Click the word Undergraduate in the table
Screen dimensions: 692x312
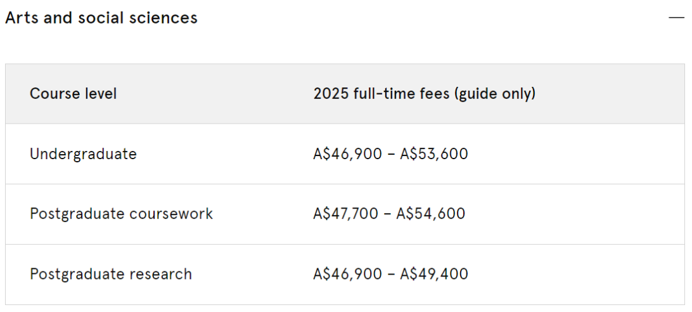click(x=83, y=154)
